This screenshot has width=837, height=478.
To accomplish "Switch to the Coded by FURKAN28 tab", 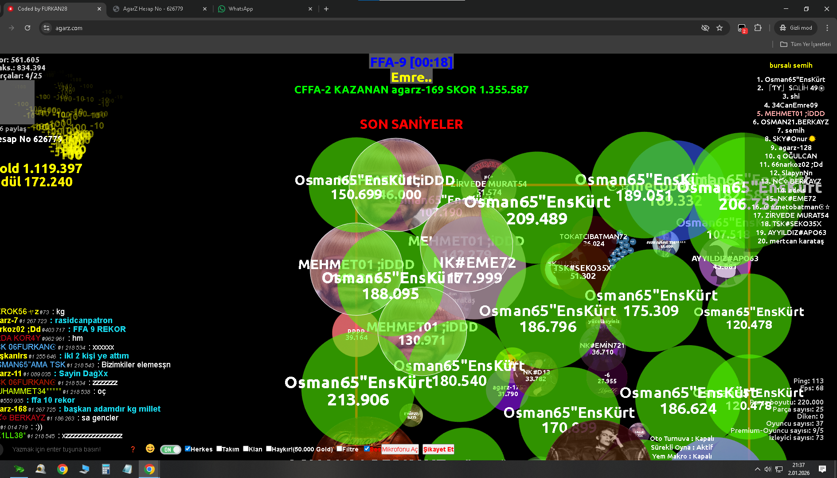I will (x=53, y=9).
